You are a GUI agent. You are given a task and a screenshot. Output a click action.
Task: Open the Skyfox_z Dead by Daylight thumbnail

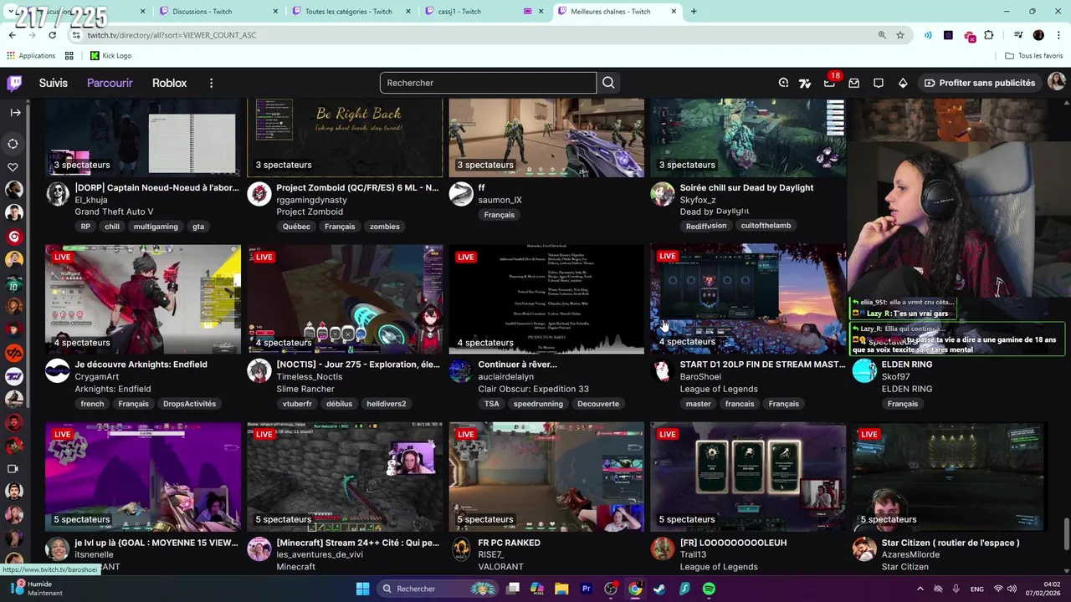point(748,138)
